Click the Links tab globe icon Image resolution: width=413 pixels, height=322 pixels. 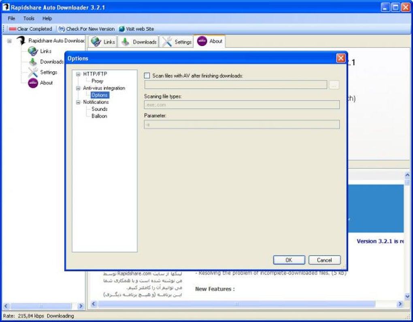[x=96, y=42]
